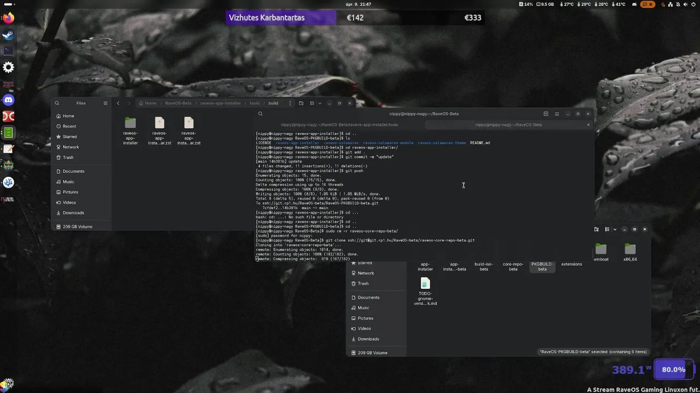Screen dimensions: 700x393
Task: Open Videos in the lower Files sidebar
Action: (x=377, y=329)
